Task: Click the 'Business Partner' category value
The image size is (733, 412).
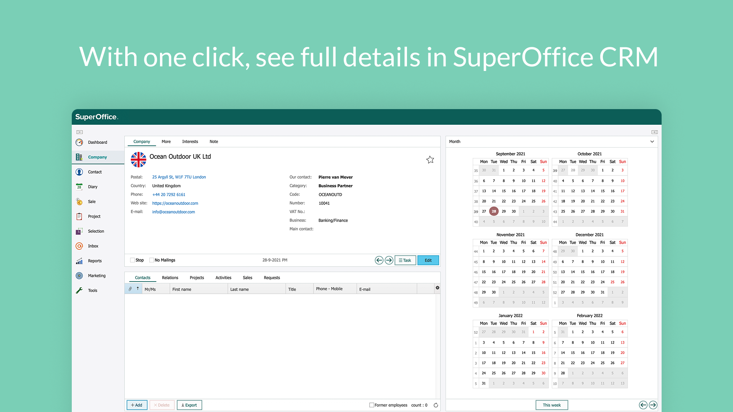Action: pyautogui.click(x=336, y=186)
